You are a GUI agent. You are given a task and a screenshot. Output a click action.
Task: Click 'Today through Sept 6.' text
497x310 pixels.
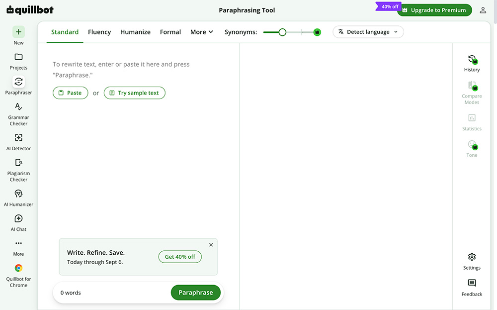pyautogui.click(x=95, y=262)
